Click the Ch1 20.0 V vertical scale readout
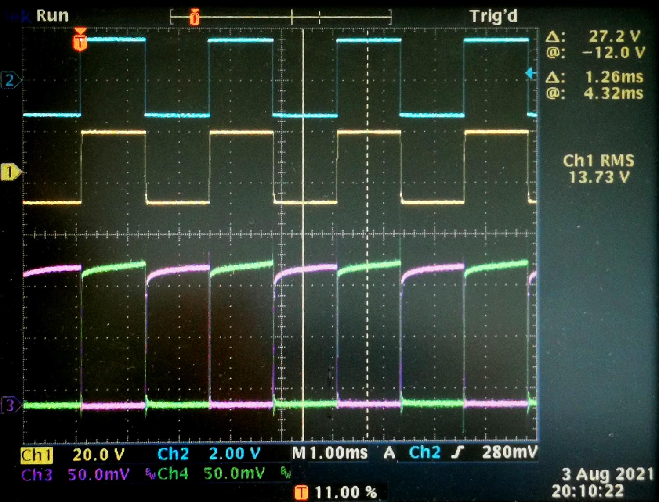Viewport: 659px width, 502px height. (98, 455)
